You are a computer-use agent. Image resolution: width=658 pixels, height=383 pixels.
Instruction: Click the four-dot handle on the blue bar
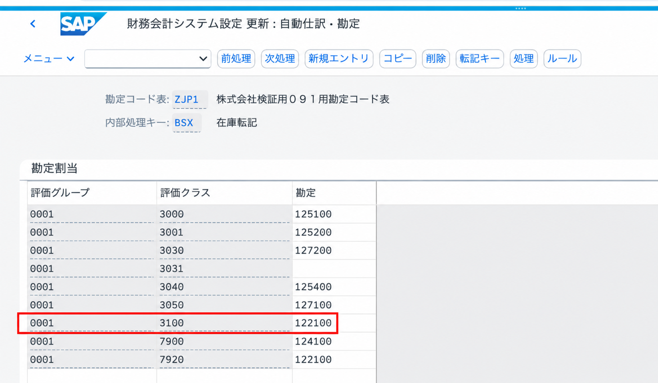(x=521, y=8)
